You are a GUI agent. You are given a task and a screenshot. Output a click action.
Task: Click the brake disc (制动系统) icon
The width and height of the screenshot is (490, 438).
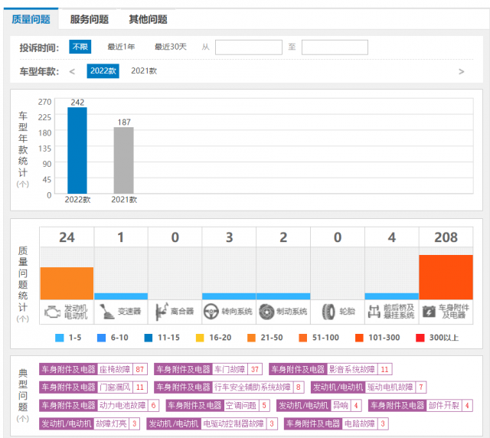(x=266, y=312)
